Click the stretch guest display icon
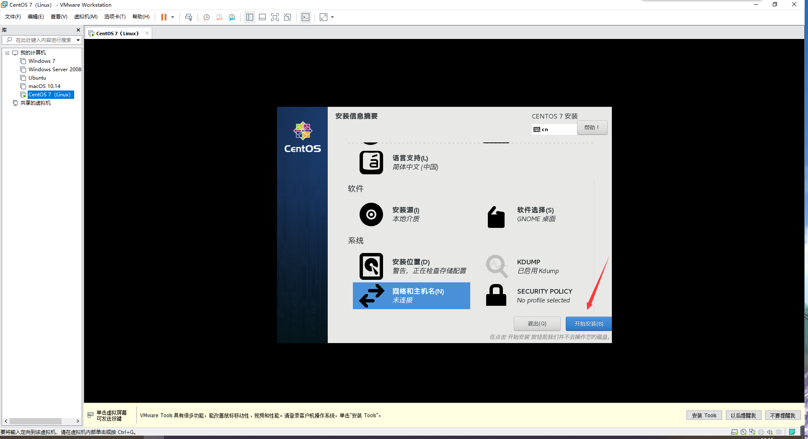Image resolution: width=808 pixels, height=439 pixels. click(324, 17)
